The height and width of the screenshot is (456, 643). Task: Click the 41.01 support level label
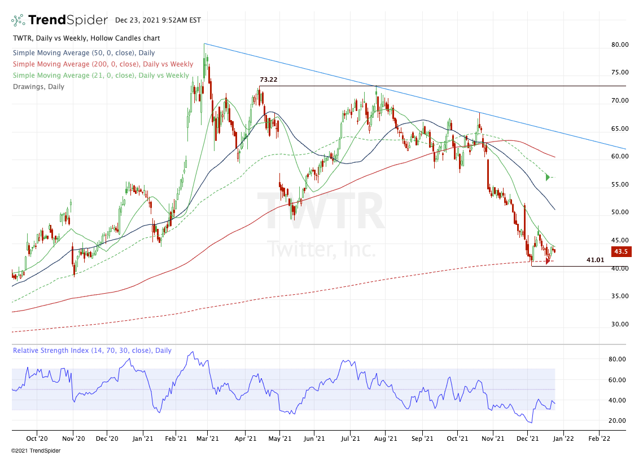coord(596,260)
